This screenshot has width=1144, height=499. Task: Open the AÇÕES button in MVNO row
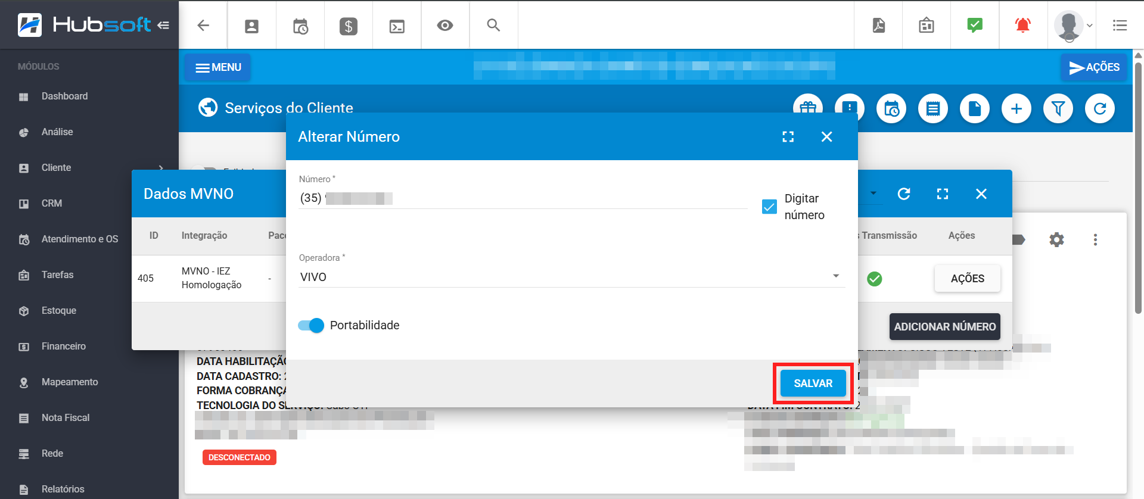point(967,279)
